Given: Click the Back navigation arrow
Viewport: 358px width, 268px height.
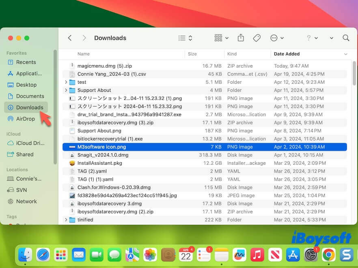Looking at the screenshot, I should 69,38.
